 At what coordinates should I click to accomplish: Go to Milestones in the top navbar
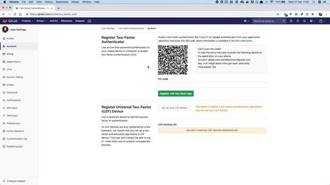(67, 21)
